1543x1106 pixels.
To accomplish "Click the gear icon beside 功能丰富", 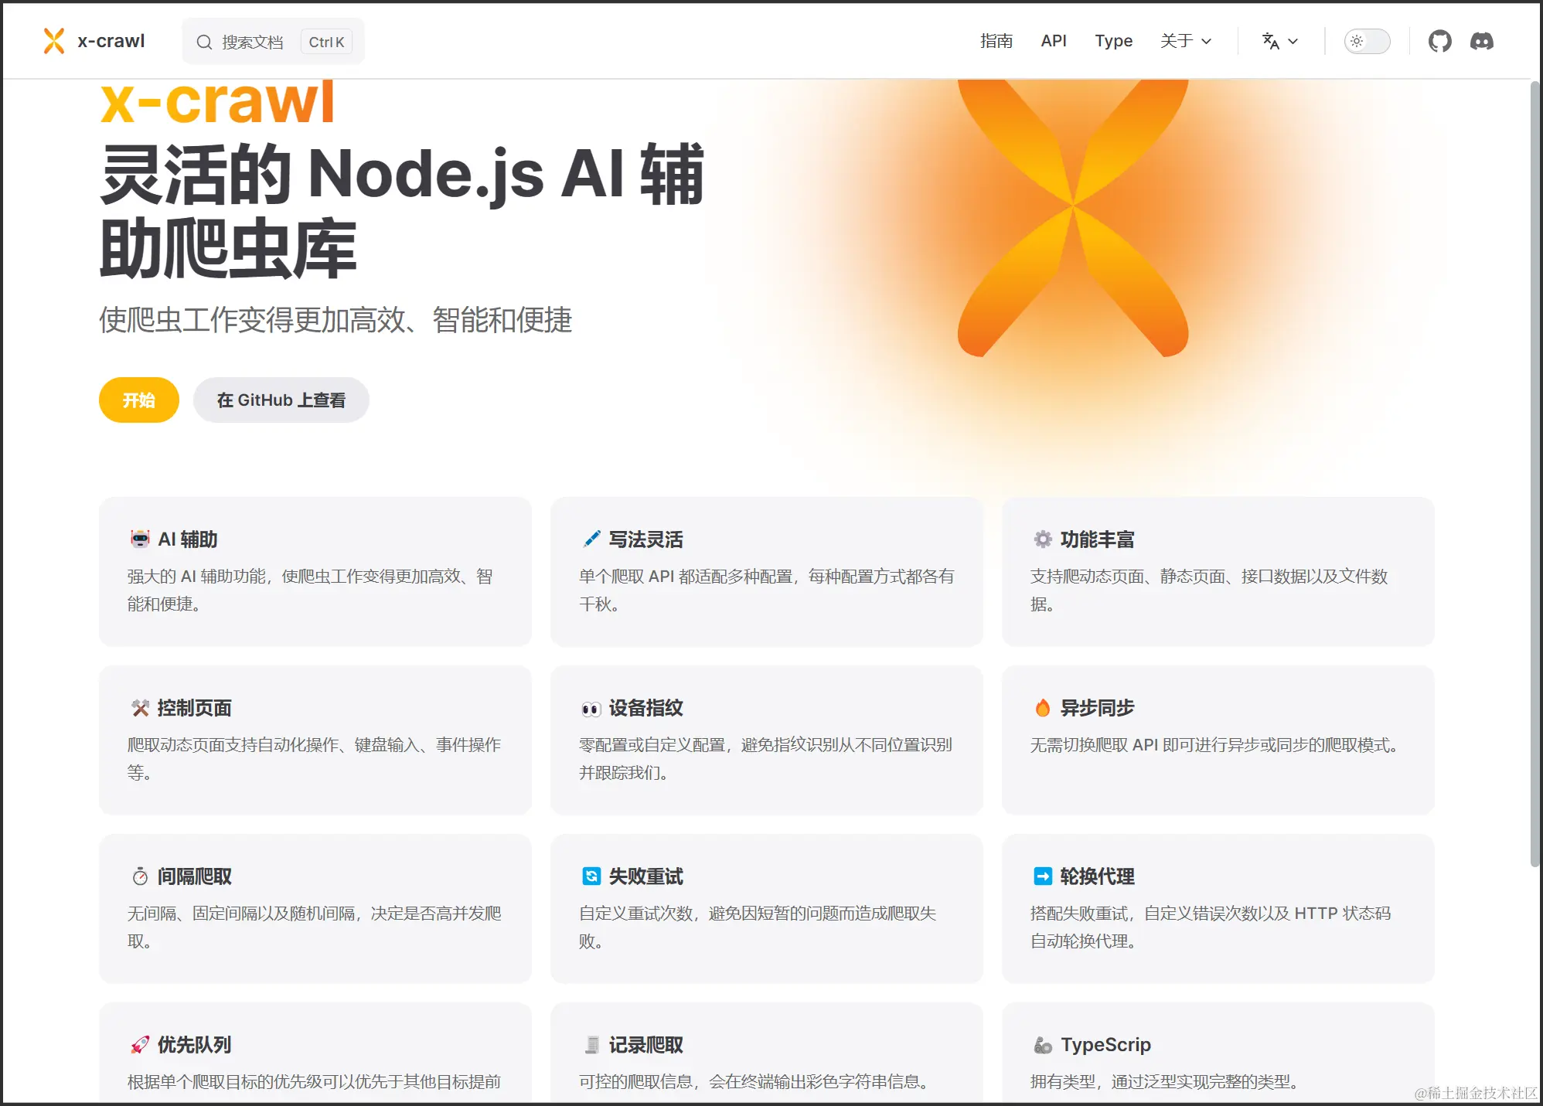I will [x=1043, y=539].
